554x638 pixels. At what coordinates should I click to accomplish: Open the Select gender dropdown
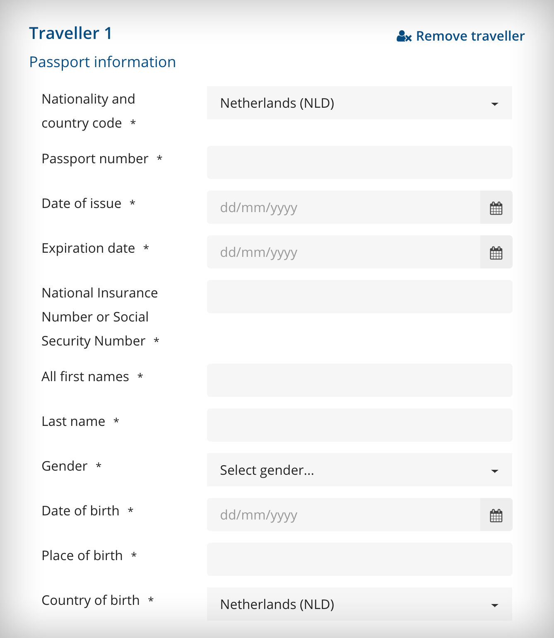[359, 470]
